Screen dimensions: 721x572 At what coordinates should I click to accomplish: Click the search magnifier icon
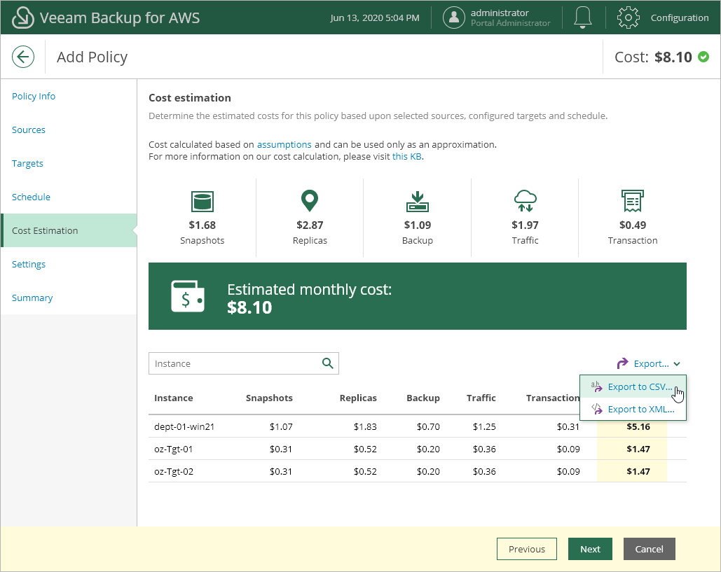328,363
